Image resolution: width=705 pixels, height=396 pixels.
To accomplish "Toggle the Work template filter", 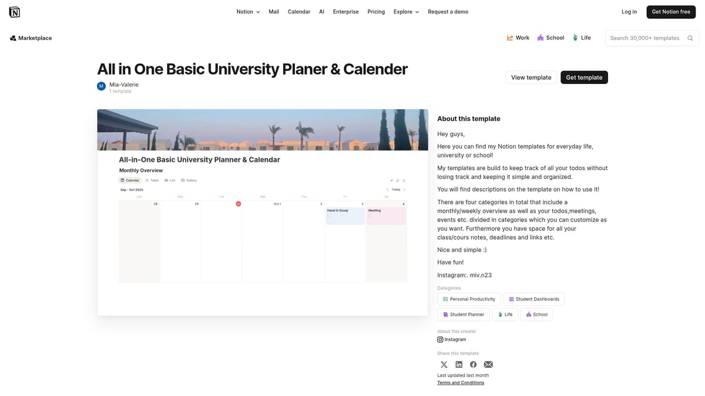I will (518, 38).
